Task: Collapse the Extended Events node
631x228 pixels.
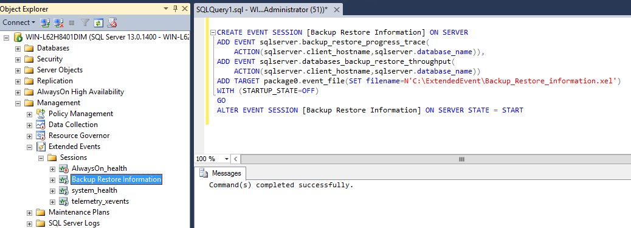Action: pos(29,147)
